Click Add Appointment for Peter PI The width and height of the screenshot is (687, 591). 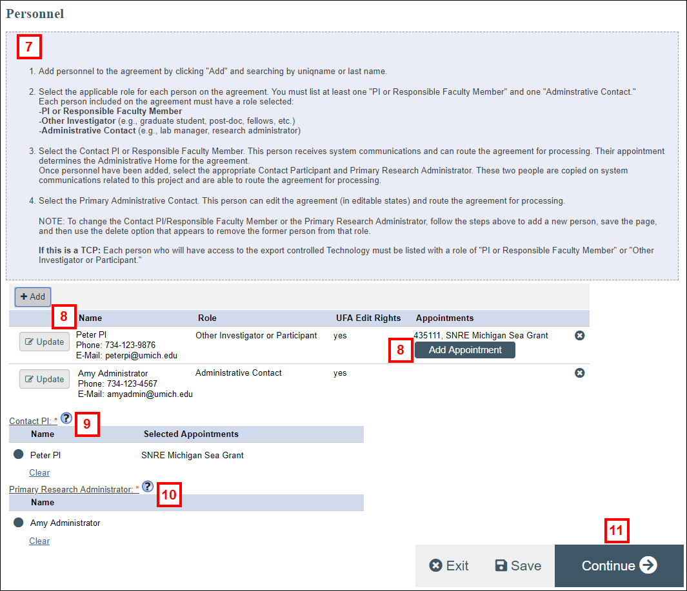[465, 350]
